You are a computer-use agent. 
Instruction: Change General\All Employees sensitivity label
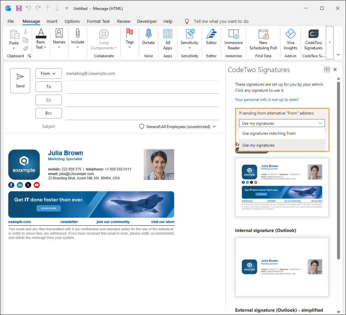pyautogui.click(x=177, y=127)
